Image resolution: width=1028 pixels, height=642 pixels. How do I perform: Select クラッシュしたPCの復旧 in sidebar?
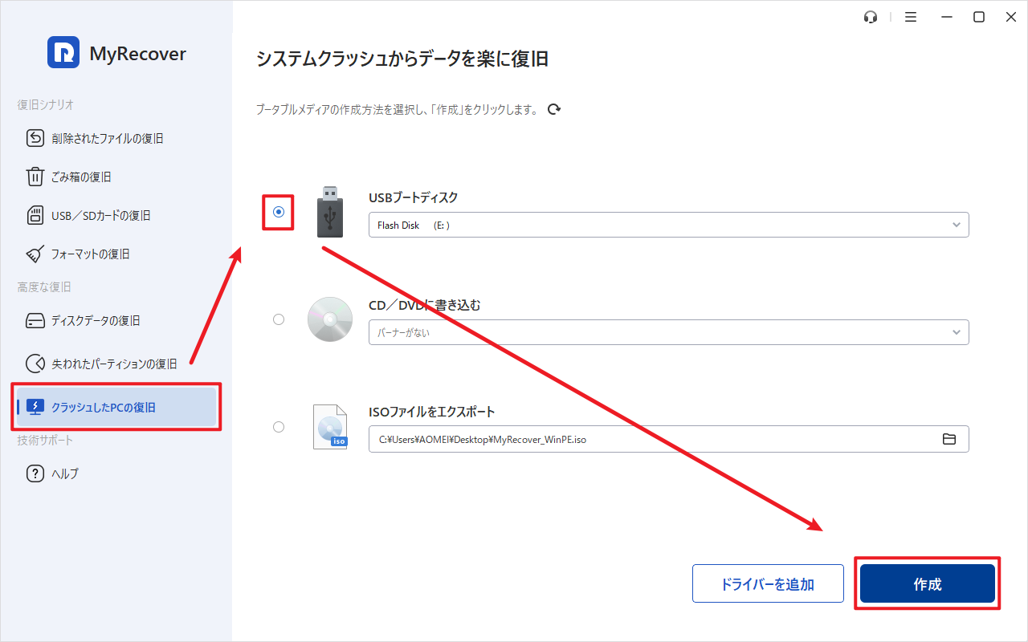117,407
